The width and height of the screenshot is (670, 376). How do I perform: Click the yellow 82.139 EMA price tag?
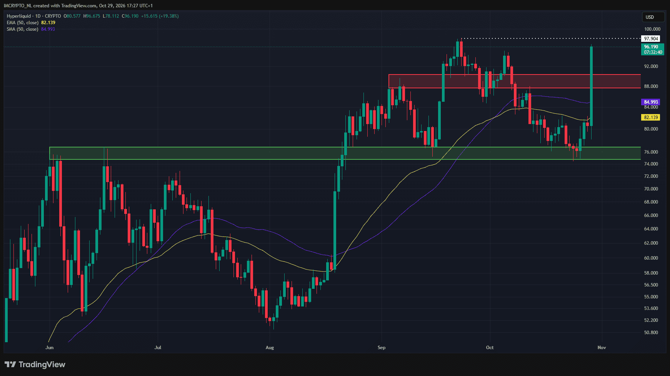[651, 118]
